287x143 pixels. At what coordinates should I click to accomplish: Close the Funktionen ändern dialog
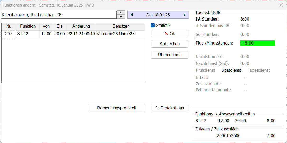pos(281,5)
